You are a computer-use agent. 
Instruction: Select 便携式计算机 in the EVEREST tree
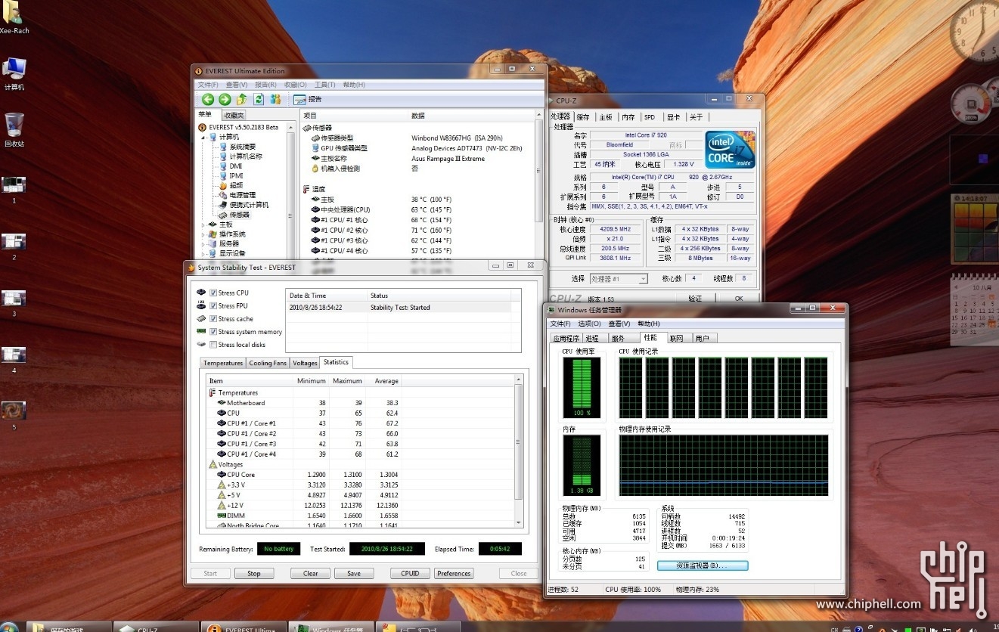[249, 205]
